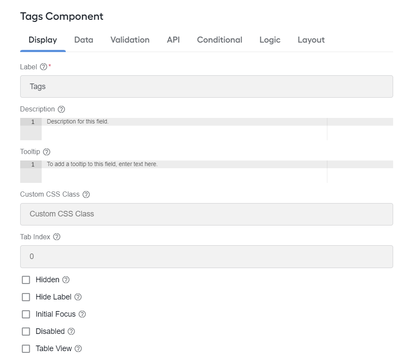Screen dimensions: 400x358
Task: Open the Label help tooltip icon
Action: pyautogui.click(x=44, y=67)
